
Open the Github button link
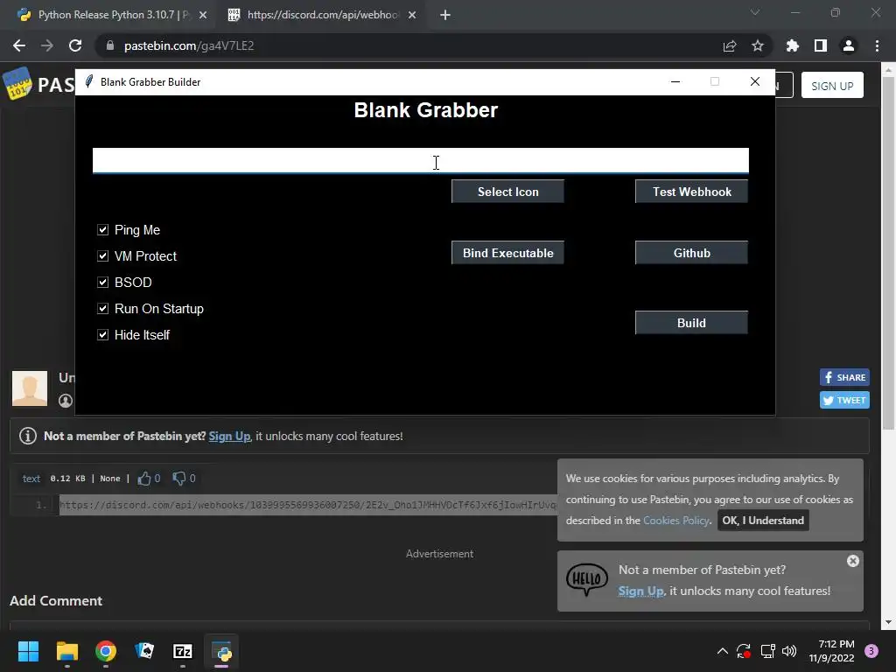click(691, 253)
